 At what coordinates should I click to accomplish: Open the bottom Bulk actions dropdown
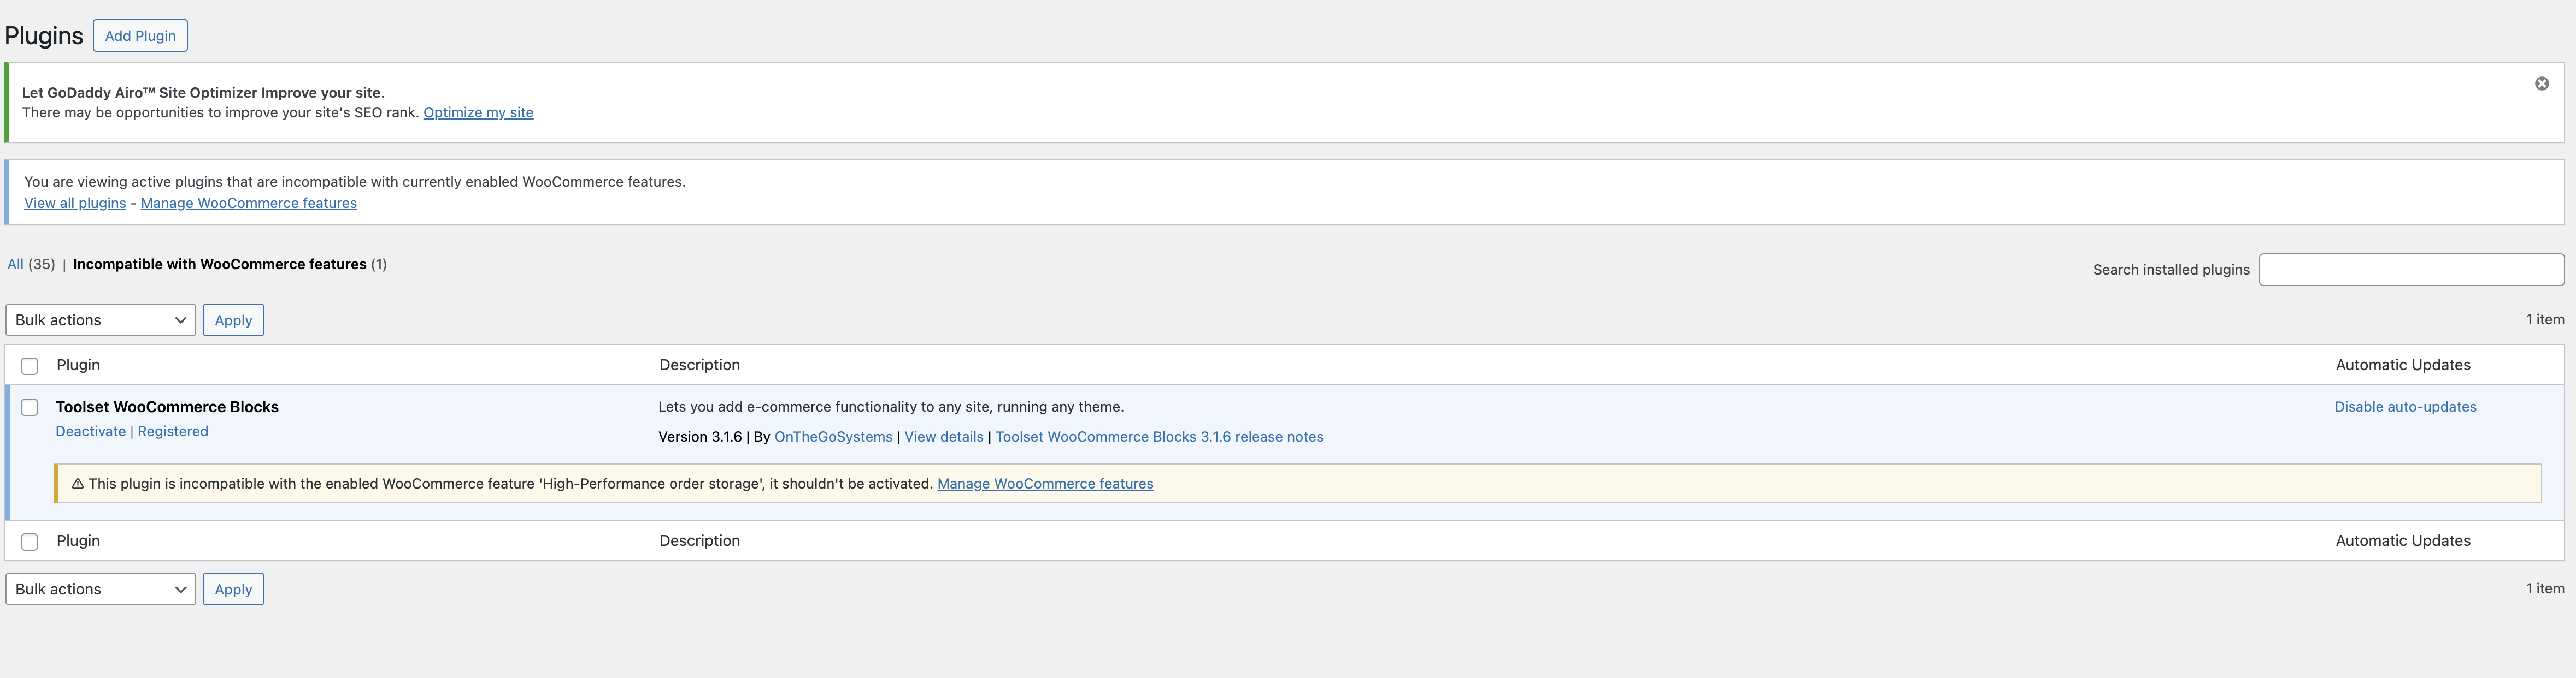tap(101, 589)
